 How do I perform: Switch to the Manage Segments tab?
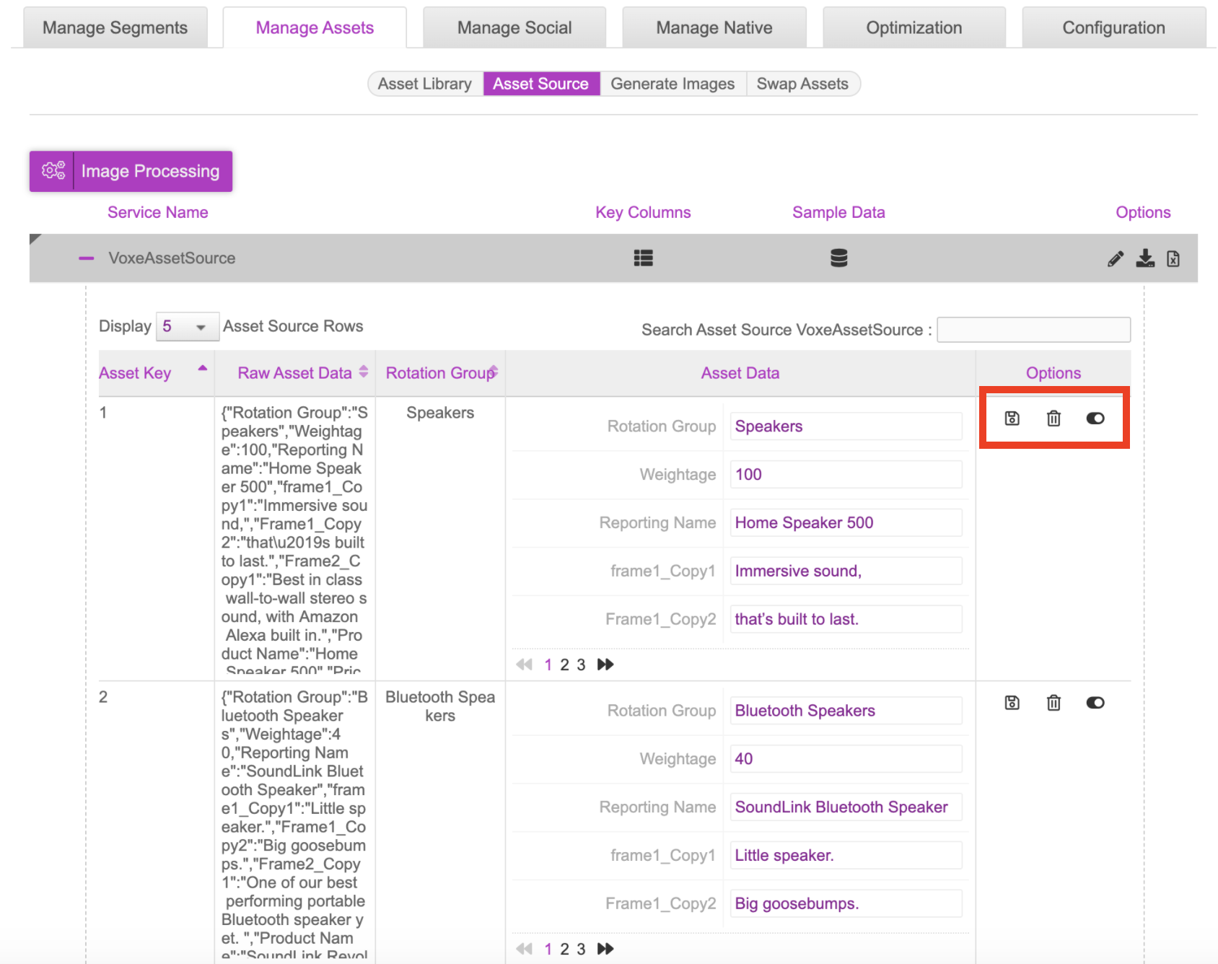pyautogui.click(x=115, y=28)
